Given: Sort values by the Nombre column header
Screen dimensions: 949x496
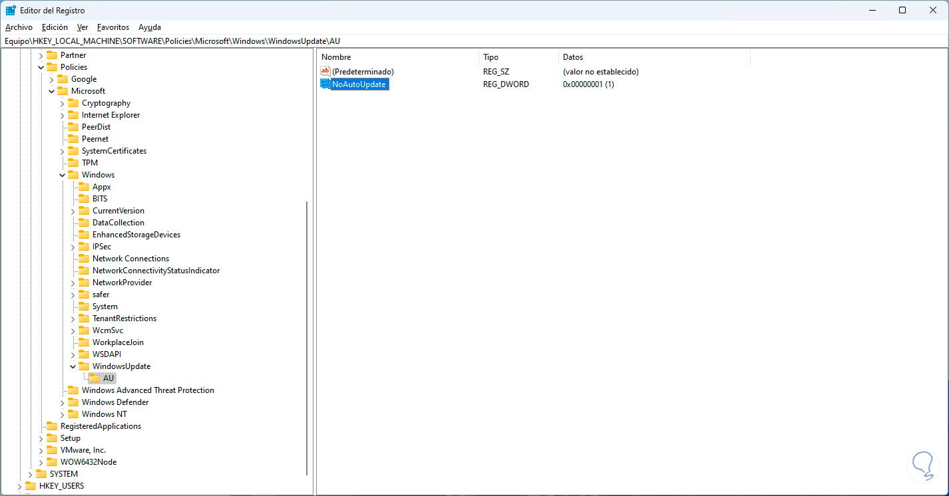Looking at the screenshot, I should 398,57.
